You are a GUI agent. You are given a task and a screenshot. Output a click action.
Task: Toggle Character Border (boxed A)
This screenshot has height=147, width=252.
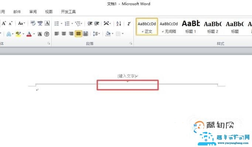click(x=47, y=24)
